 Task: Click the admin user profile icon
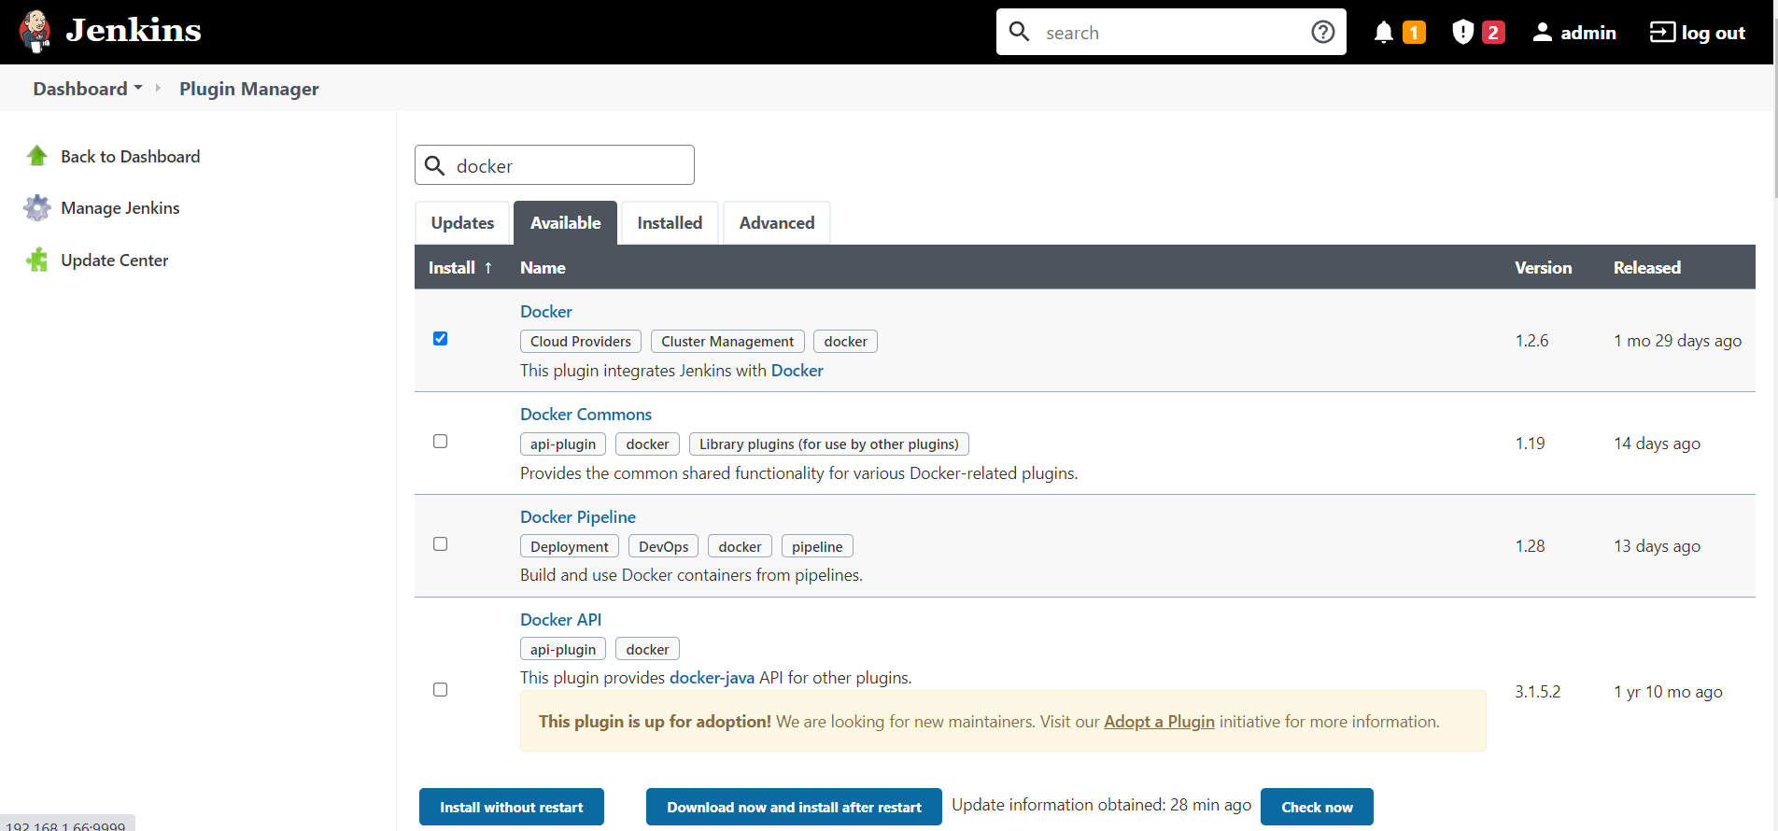[1543, 33]
